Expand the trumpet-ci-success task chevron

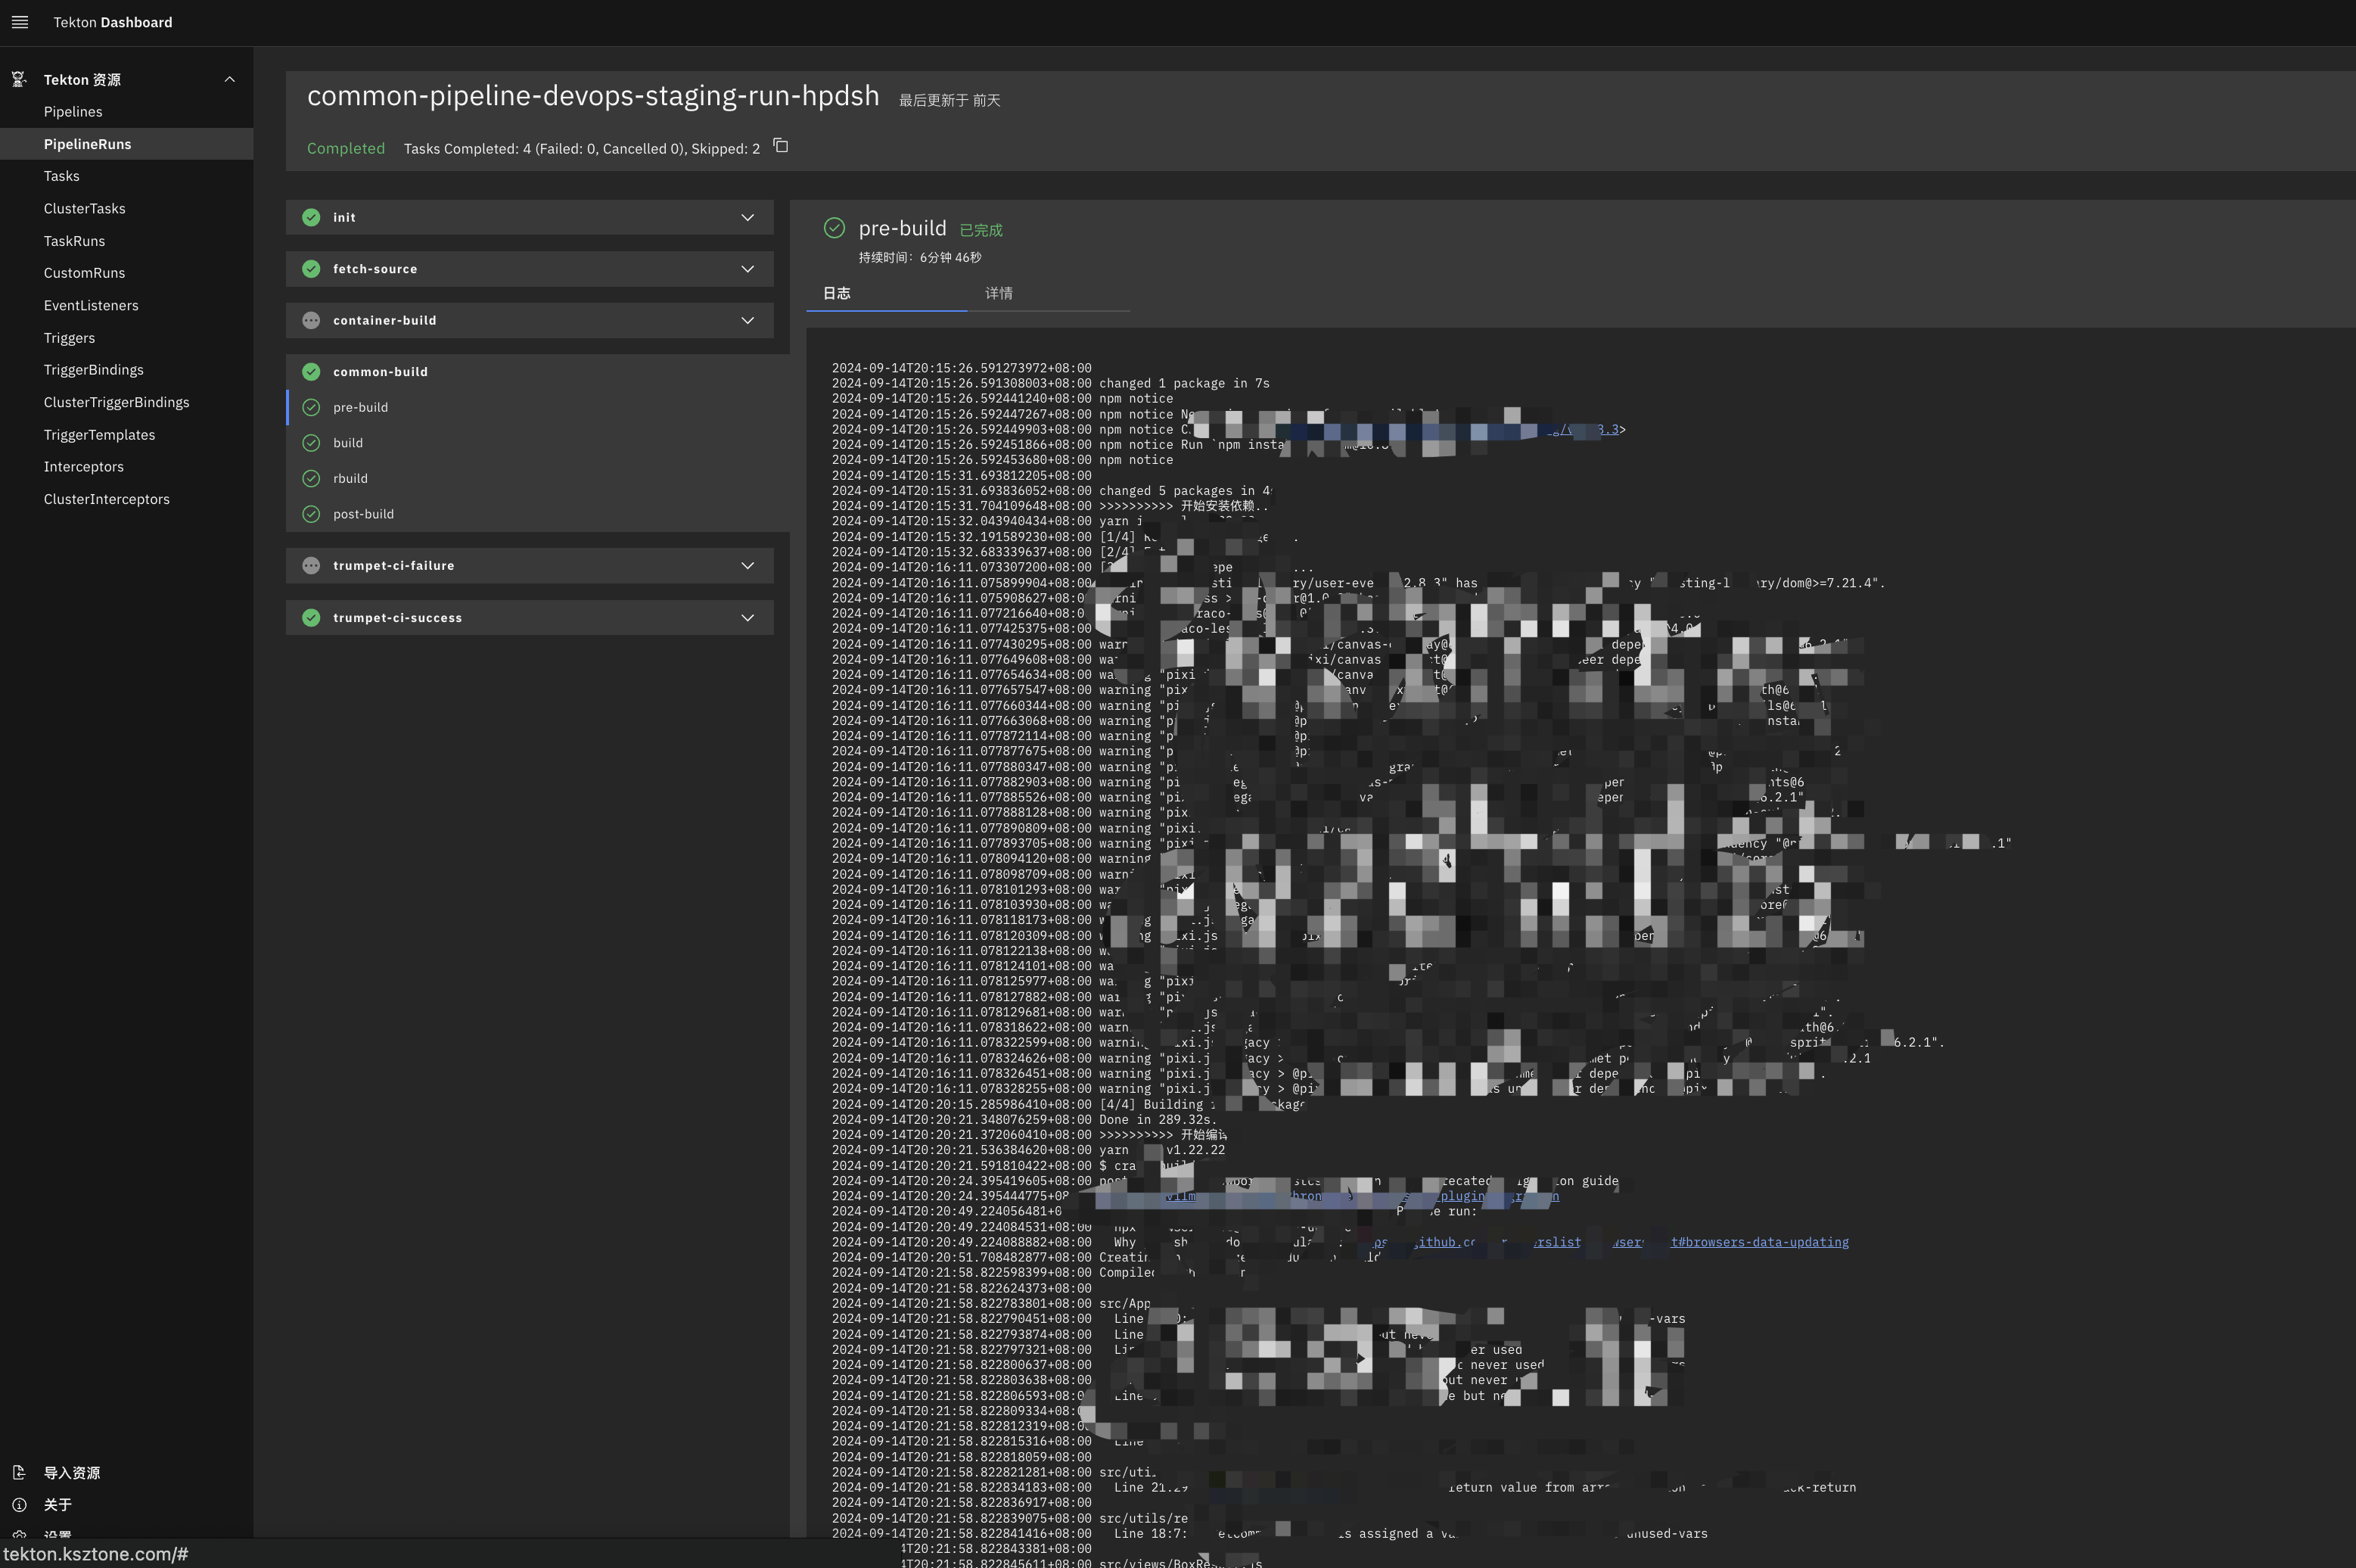click(748, 618)
